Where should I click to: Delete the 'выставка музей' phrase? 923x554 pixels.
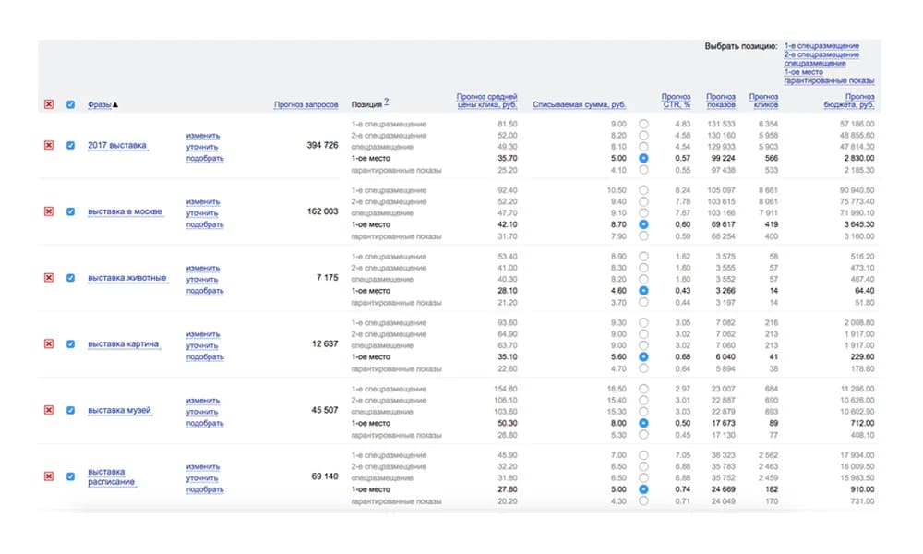[49, 410]
